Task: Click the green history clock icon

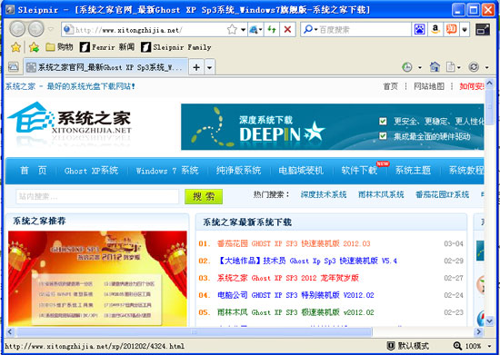Action: [407, 67]
